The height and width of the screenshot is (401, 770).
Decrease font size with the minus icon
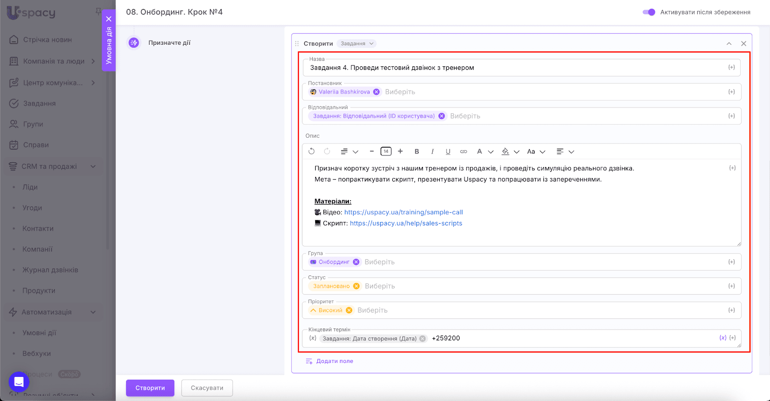click(372, 151)
